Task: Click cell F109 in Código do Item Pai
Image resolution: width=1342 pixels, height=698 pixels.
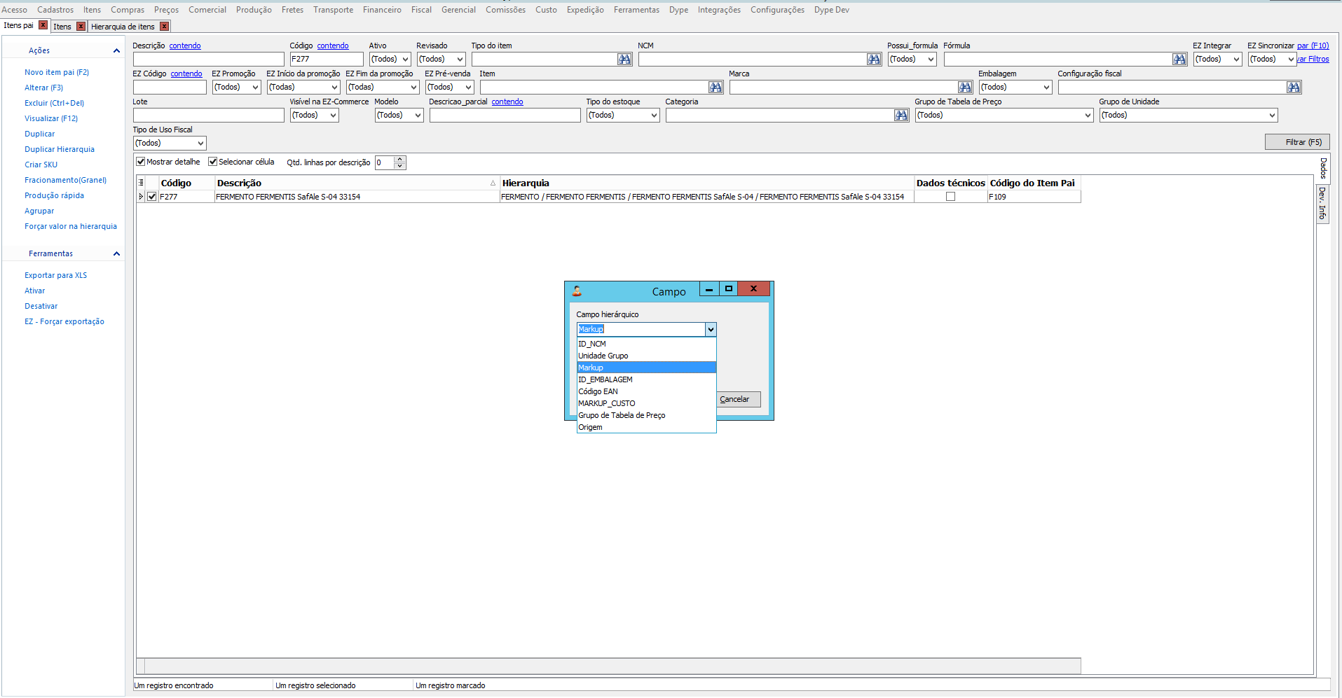Action: [x=1034, y=197]
